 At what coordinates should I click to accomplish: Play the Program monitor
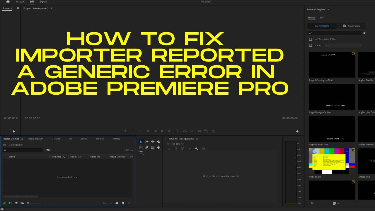pos(162,131)
